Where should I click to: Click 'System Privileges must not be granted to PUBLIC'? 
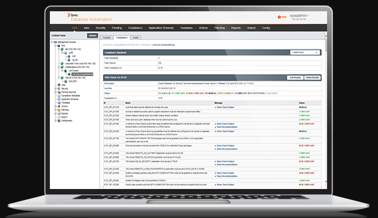pos(146,180)
